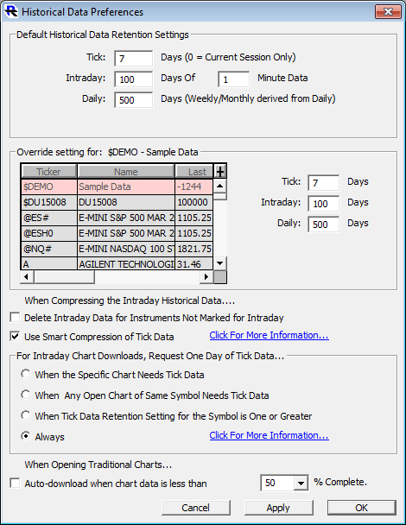Click the 100000 last value cell
The image size is (406, 525).
[x=194, y=202]
